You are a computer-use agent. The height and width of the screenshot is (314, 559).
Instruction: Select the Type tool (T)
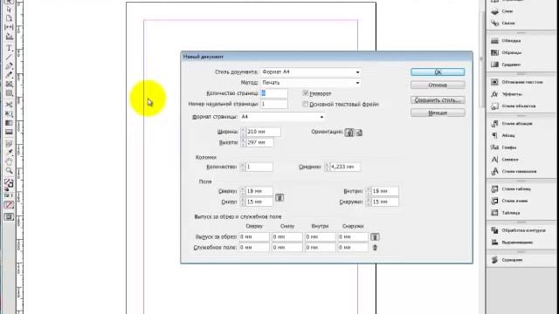pyautogui.click(x=9, y=48)
